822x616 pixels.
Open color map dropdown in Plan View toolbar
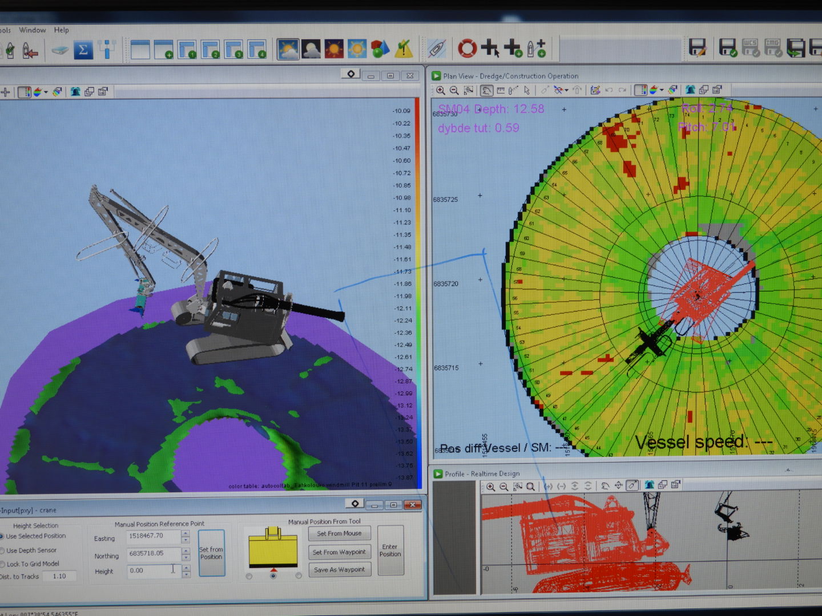pyautogui.click(x=662, y=90)
